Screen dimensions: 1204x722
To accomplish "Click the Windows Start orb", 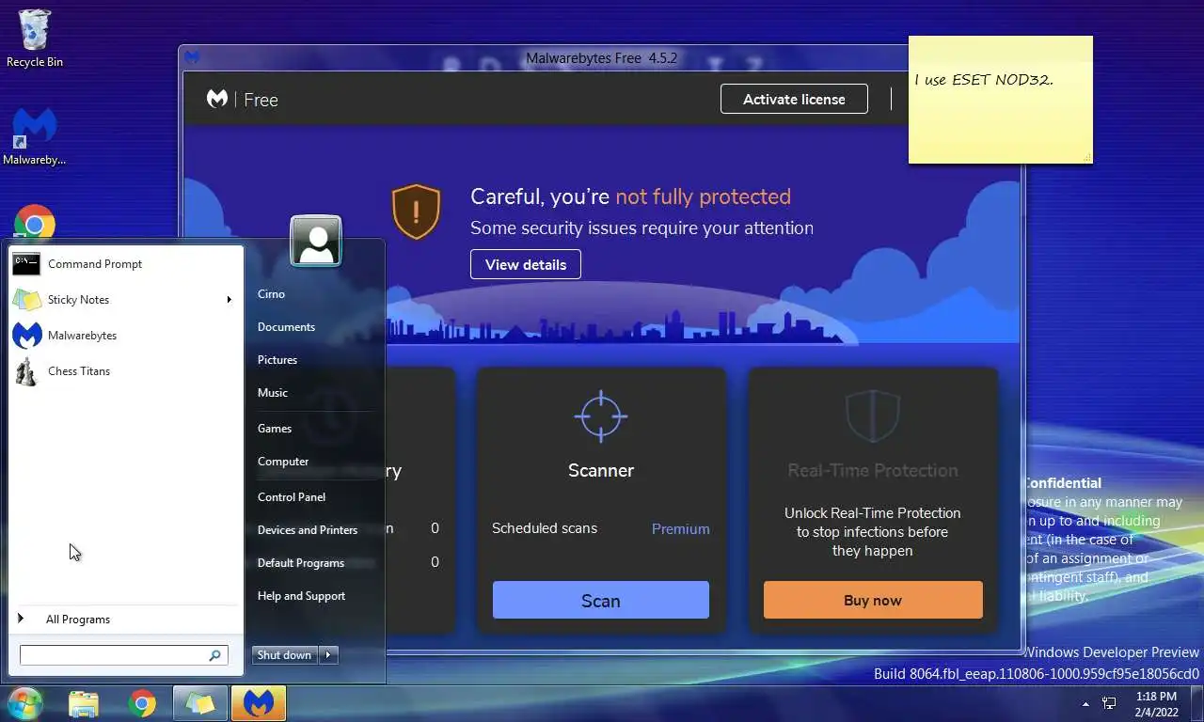I will (x=25, y=703).
